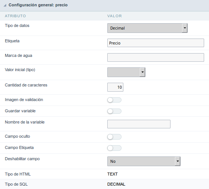Image resolution: width=209 pixels, height=189 pixels.
Task: Turn on the Campo oculto switch
Action: point(114,137)
